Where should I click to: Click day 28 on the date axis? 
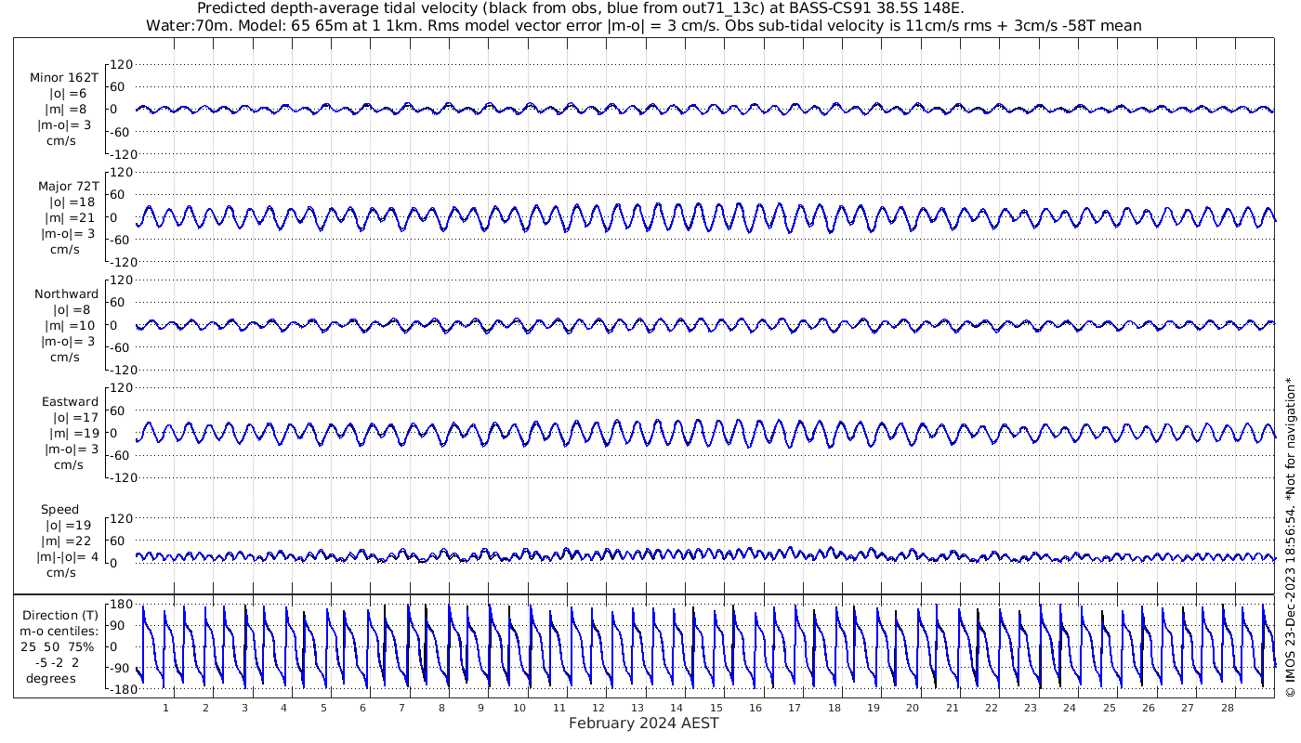1228,708
